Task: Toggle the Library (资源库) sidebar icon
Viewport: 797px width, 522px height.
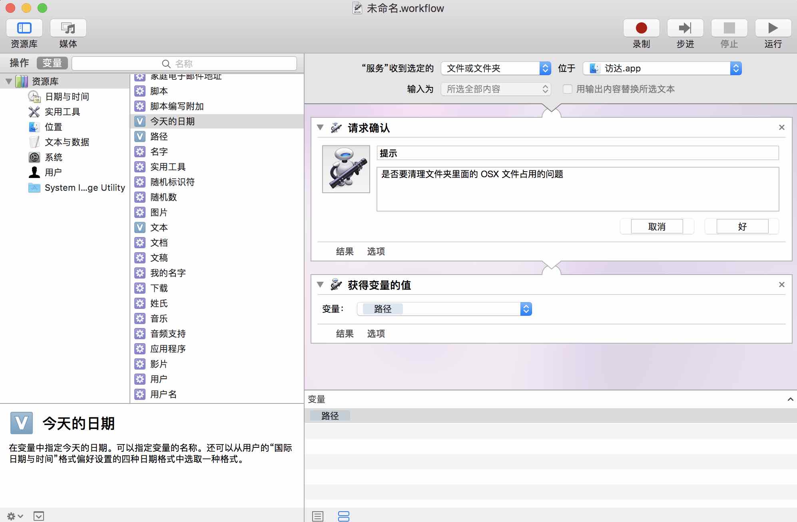Action: [x=24, y=28]
